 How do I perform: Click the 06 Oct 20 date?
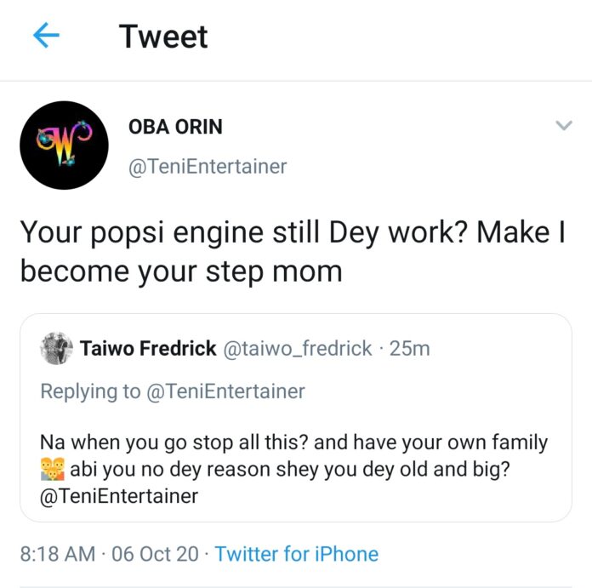coord(157,554)
